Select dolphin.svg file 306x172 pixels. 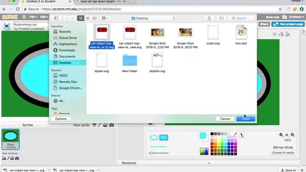click(x=157, y=63)
